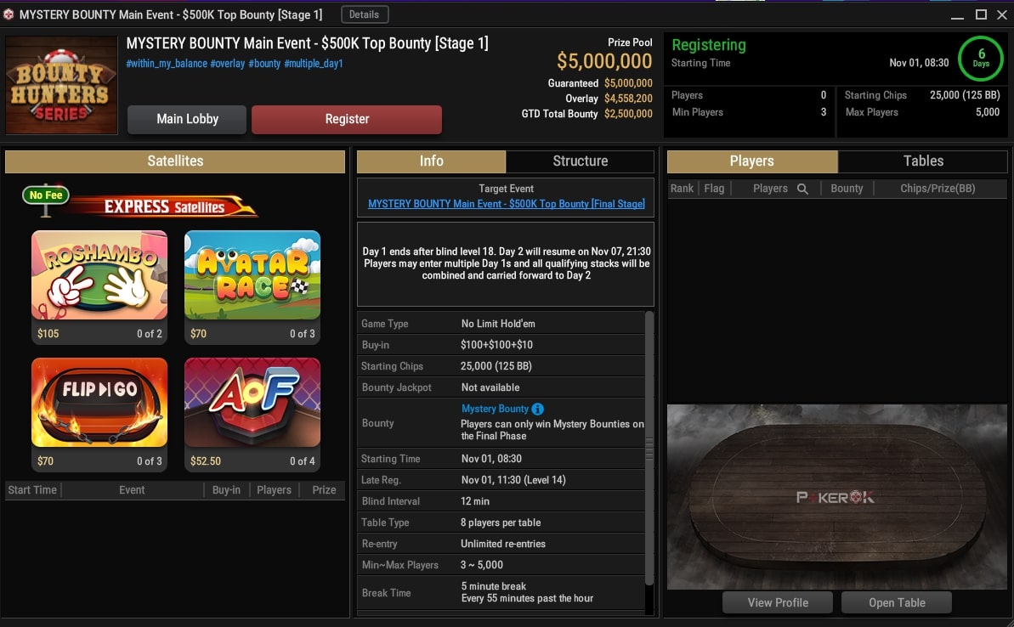The height and width of the screenshot is (627, 1014).
Task: Click the 'Registering' status text
Action: pyautogui.click(x=709, y=44)
